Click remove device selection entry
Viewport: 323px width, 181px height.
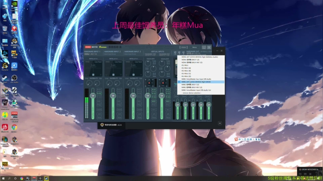point(201,93)
